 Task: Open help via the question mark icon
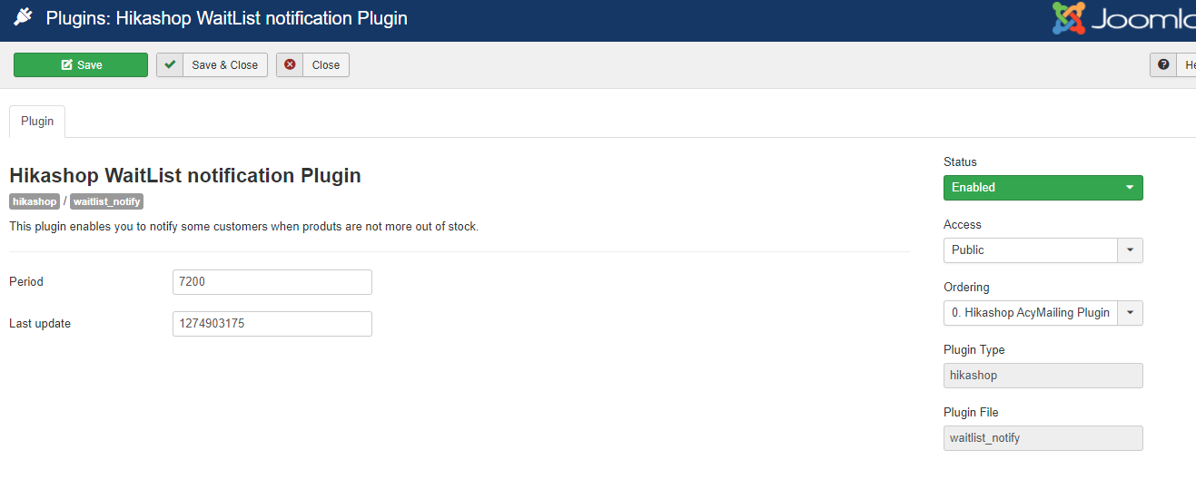(1163, 64)
